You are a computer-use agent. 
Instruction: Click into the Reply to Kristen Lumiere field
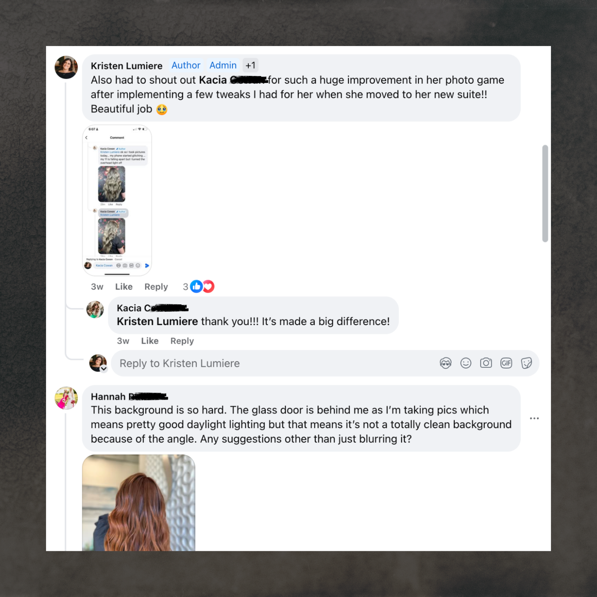point(274,363)
